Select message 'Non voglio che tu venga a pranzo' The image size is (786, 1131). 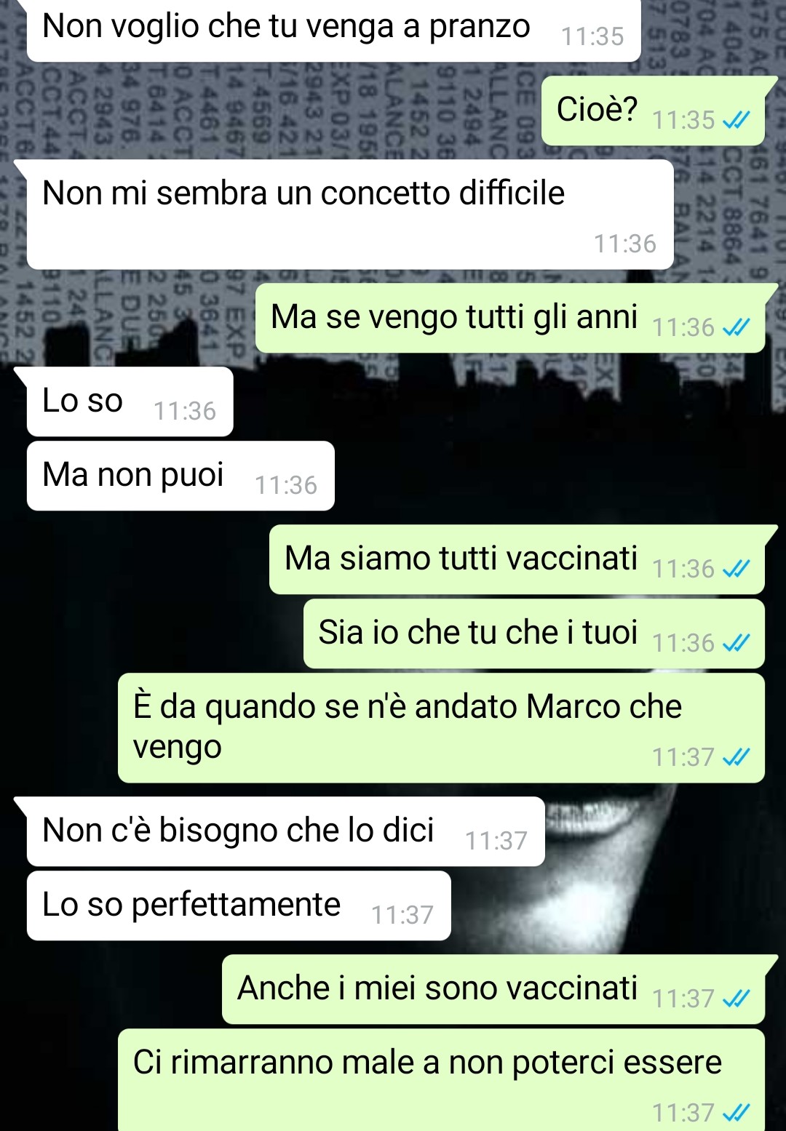click(334, 29)
